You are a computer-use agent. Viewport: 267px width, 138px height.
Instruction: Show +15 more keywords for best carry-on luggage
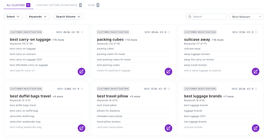point(58,40)
